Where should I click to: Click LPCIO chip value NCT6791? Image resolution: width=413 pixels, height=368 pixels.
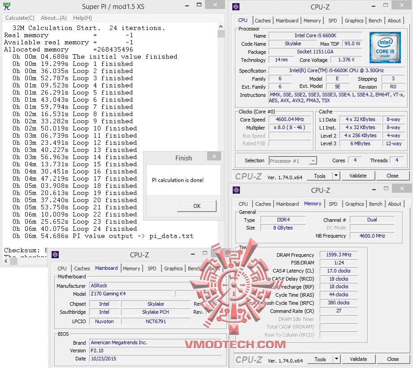pos(156,321)
